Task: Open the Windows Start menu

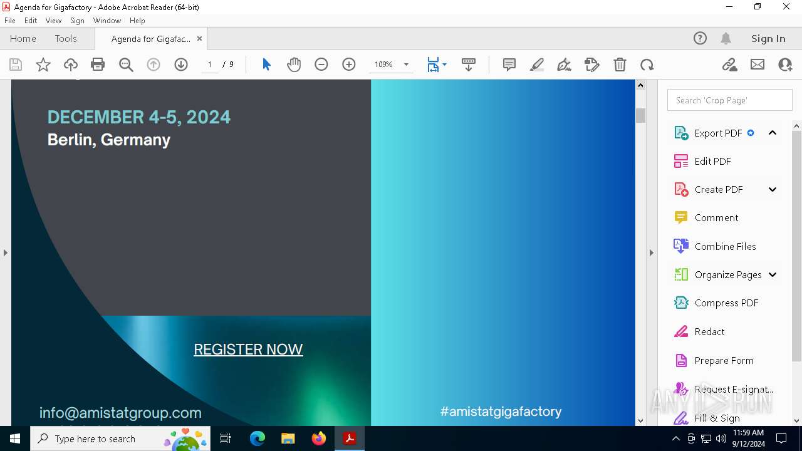Action: 15,438
